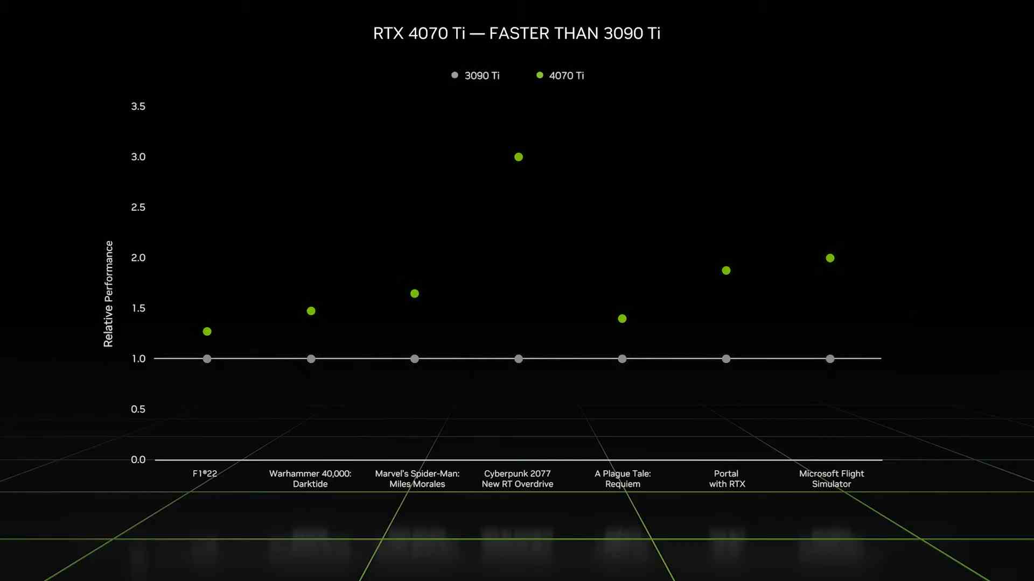
Task: Click the 3090 Ti legend indicator dot
Action: (x=455, y=75)
